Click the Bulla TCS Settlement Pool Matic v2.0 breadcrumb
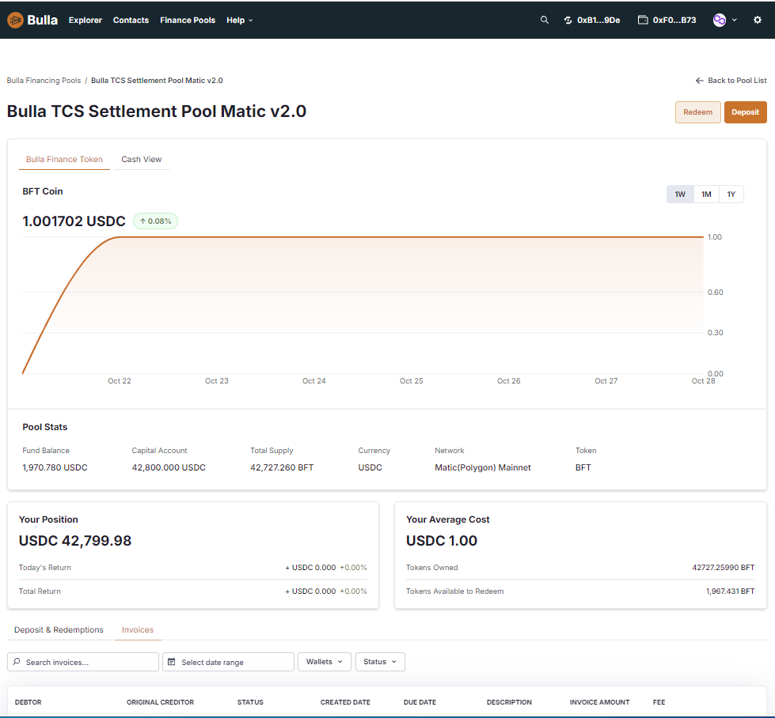Viewport: 775px width, 718px height. 157,81
